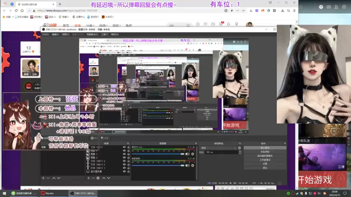Adjust transition duration stepper arrows
The image size is (351, 197).
pyautogui.click(x=240, y=152)
